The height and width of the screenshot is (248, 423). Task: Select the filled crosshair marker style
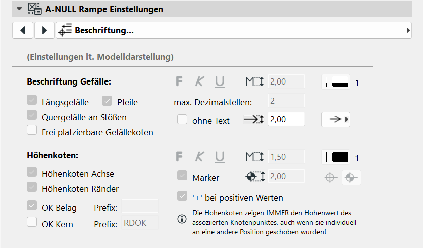(352, 177)
